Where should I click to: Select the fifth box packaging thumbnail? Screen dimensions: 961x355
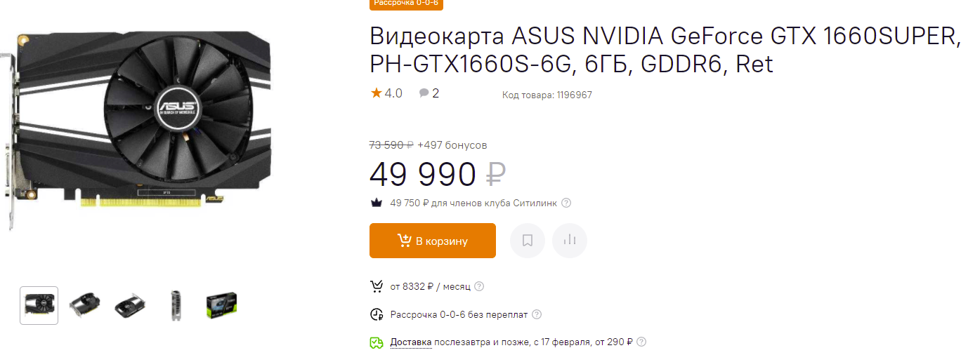tap(221, 305)
